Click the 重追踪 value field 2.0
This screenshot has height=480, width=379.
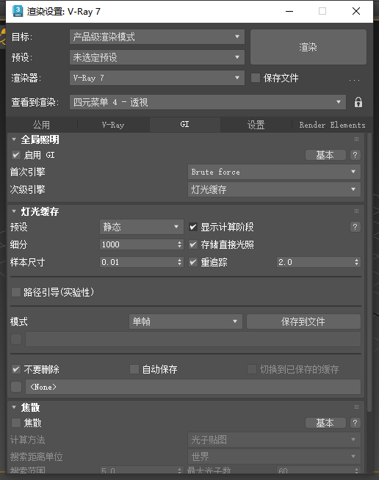coord(315,262)
